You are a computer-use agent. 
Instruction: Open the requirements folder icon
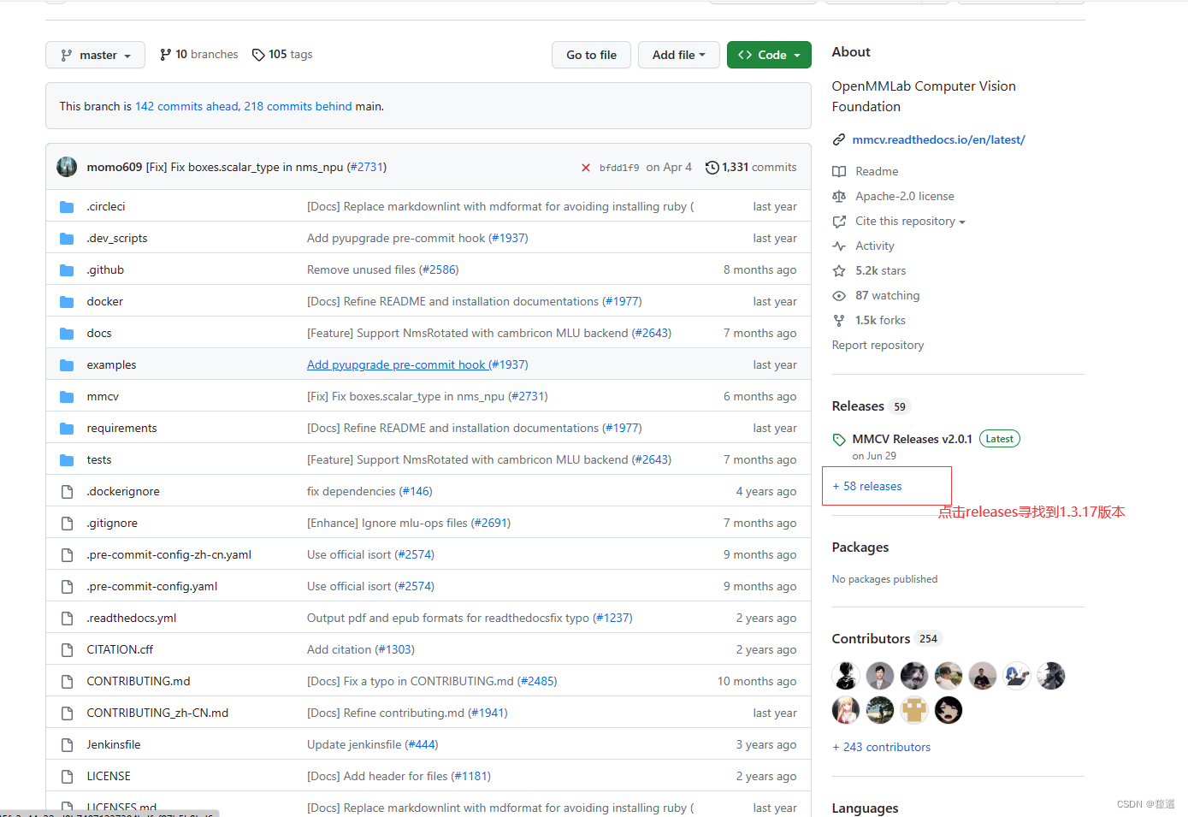(67, 428)
